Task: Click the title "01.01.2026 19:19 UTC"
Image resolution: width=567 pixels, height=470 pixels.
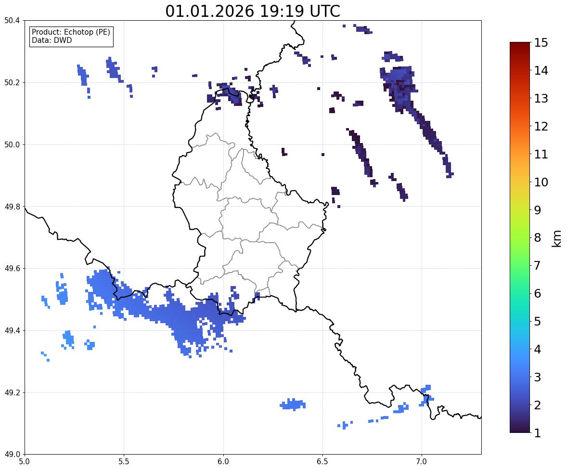Action: 253,11
